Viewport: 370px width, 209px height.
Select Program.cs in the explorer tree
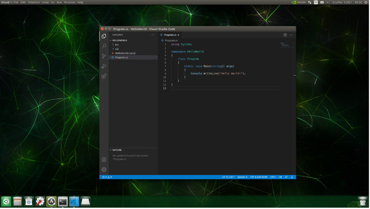(x=121, y=57)
